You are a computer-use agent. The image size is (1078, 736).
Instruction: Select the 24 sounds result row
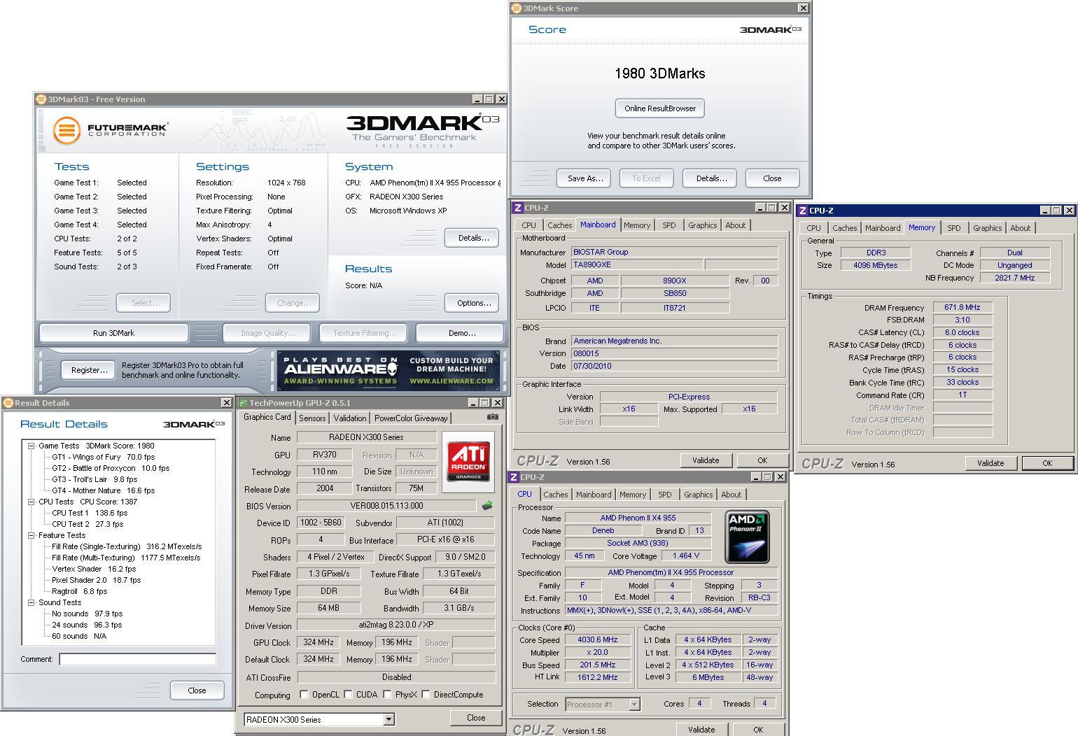[87, 625]
